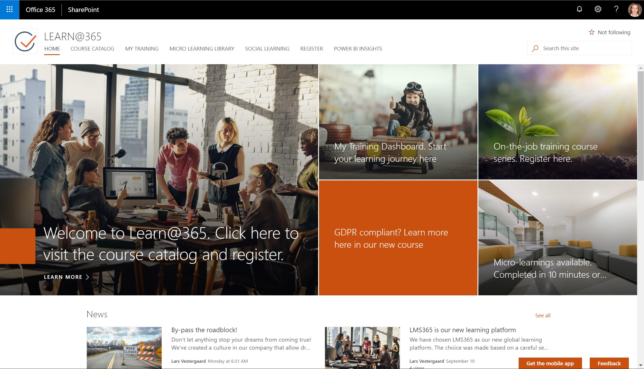Image resolution: width=644 pixels, height=369 pixels.
Task: Open LMS365 is our new learning platform
Action: click(463, 330)
